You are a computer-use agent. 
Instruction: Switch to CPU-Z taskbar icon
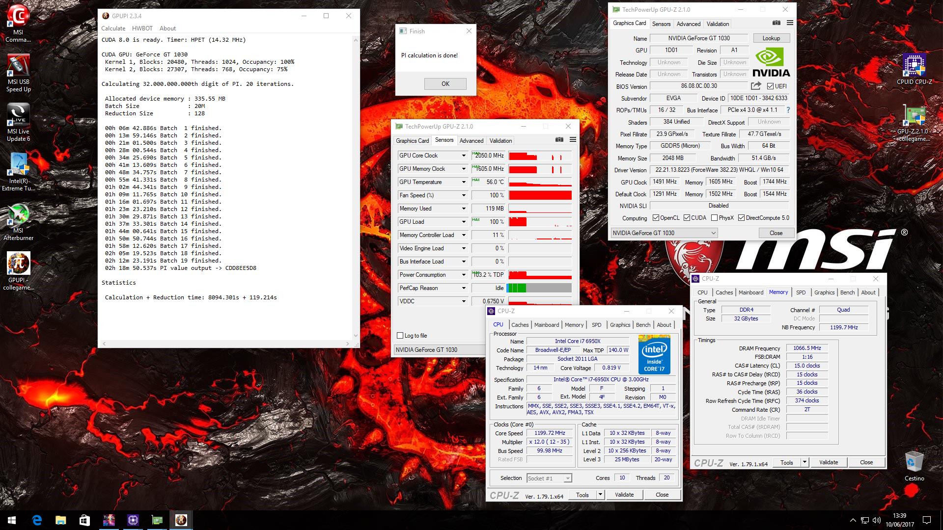click(133, 520)
